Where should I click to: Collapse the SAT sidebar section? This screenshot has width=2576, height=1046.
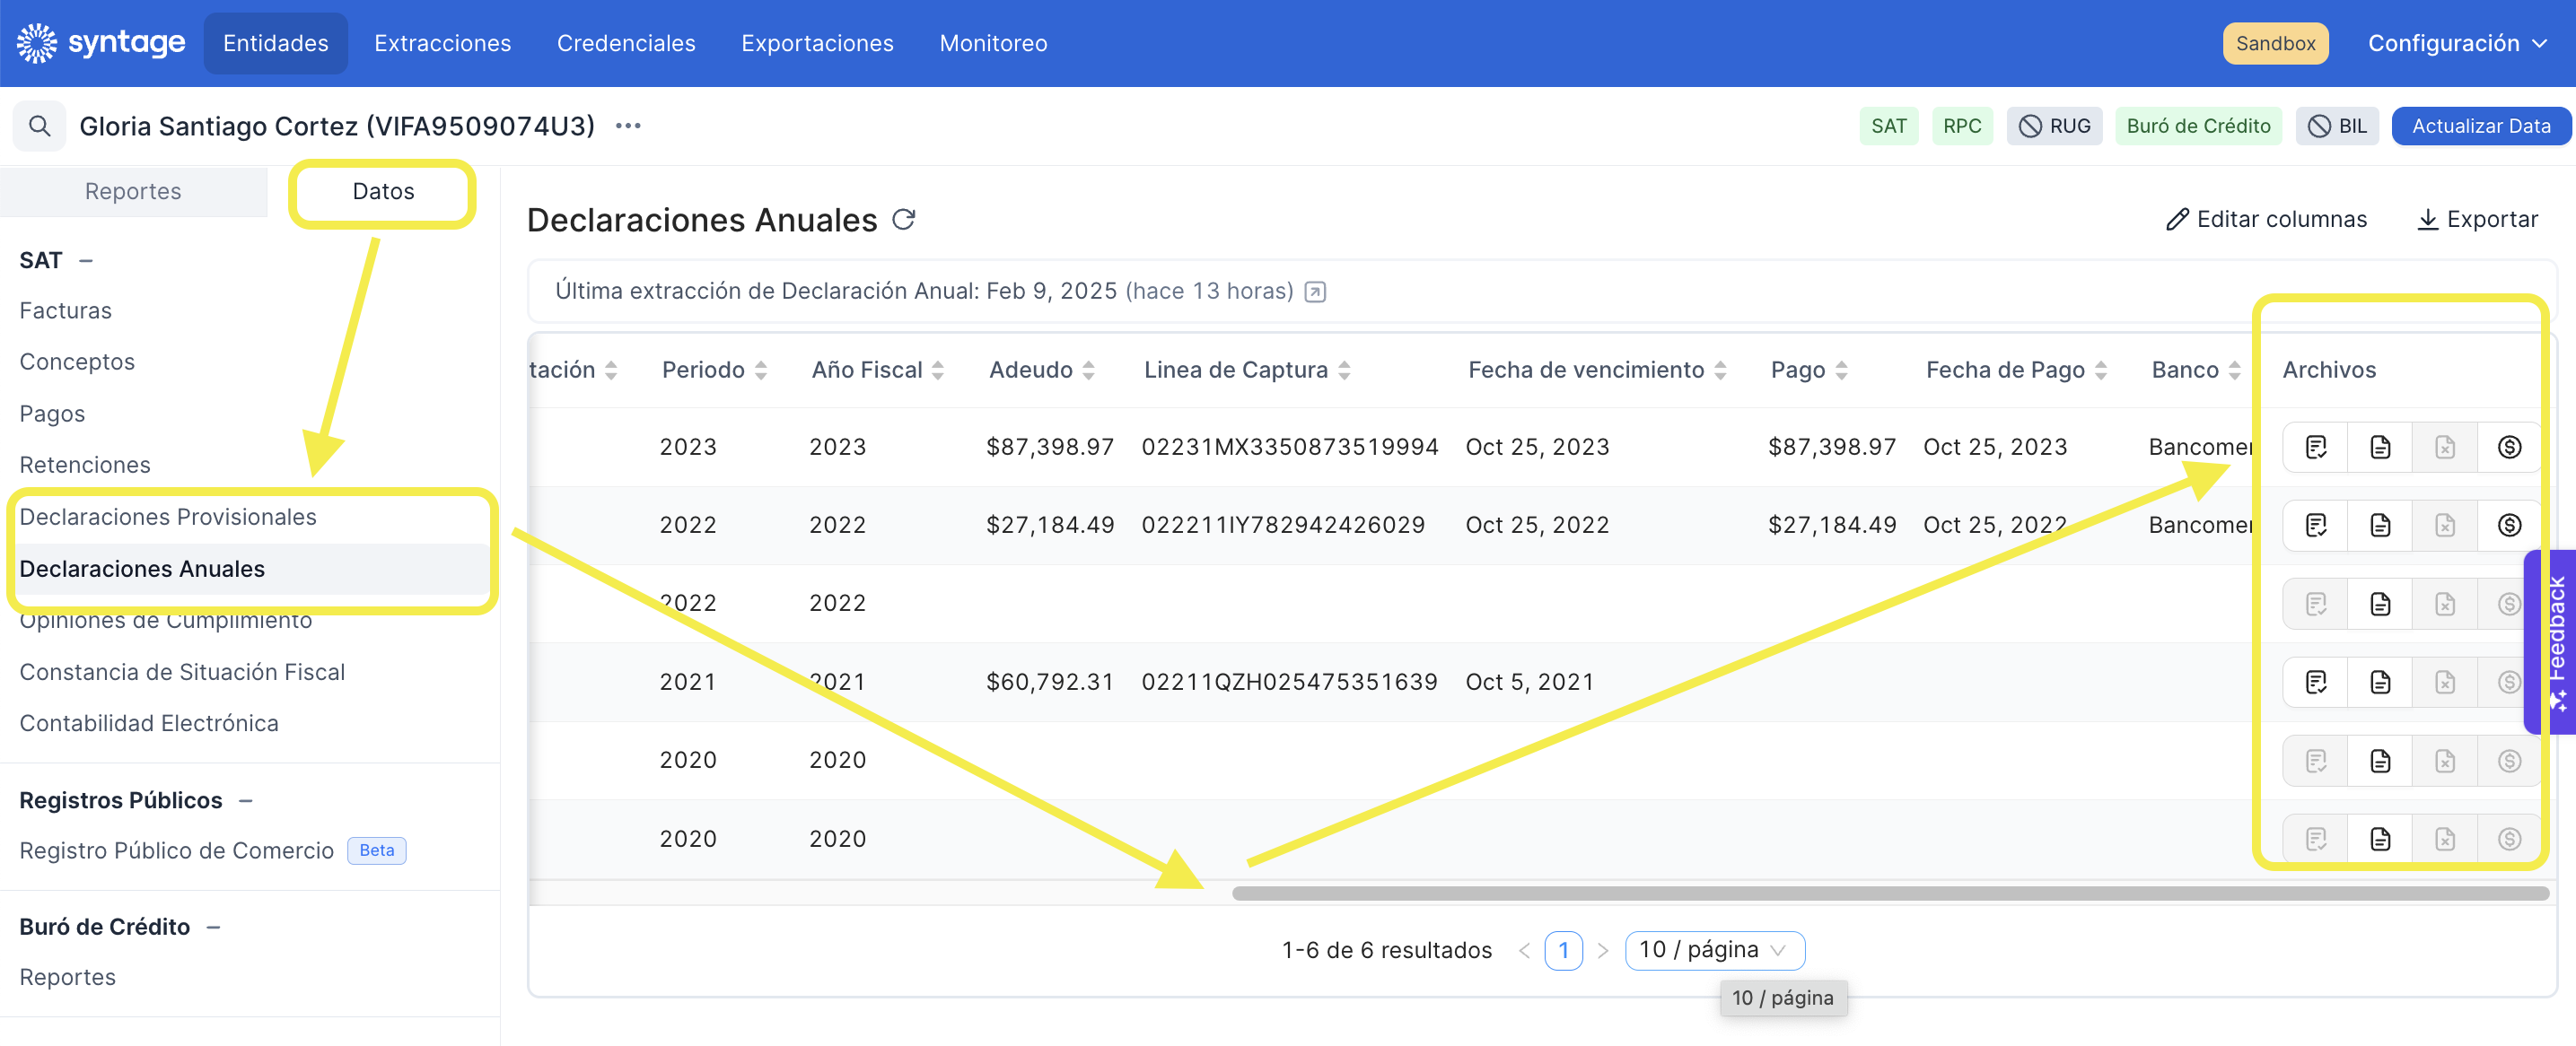86,261
